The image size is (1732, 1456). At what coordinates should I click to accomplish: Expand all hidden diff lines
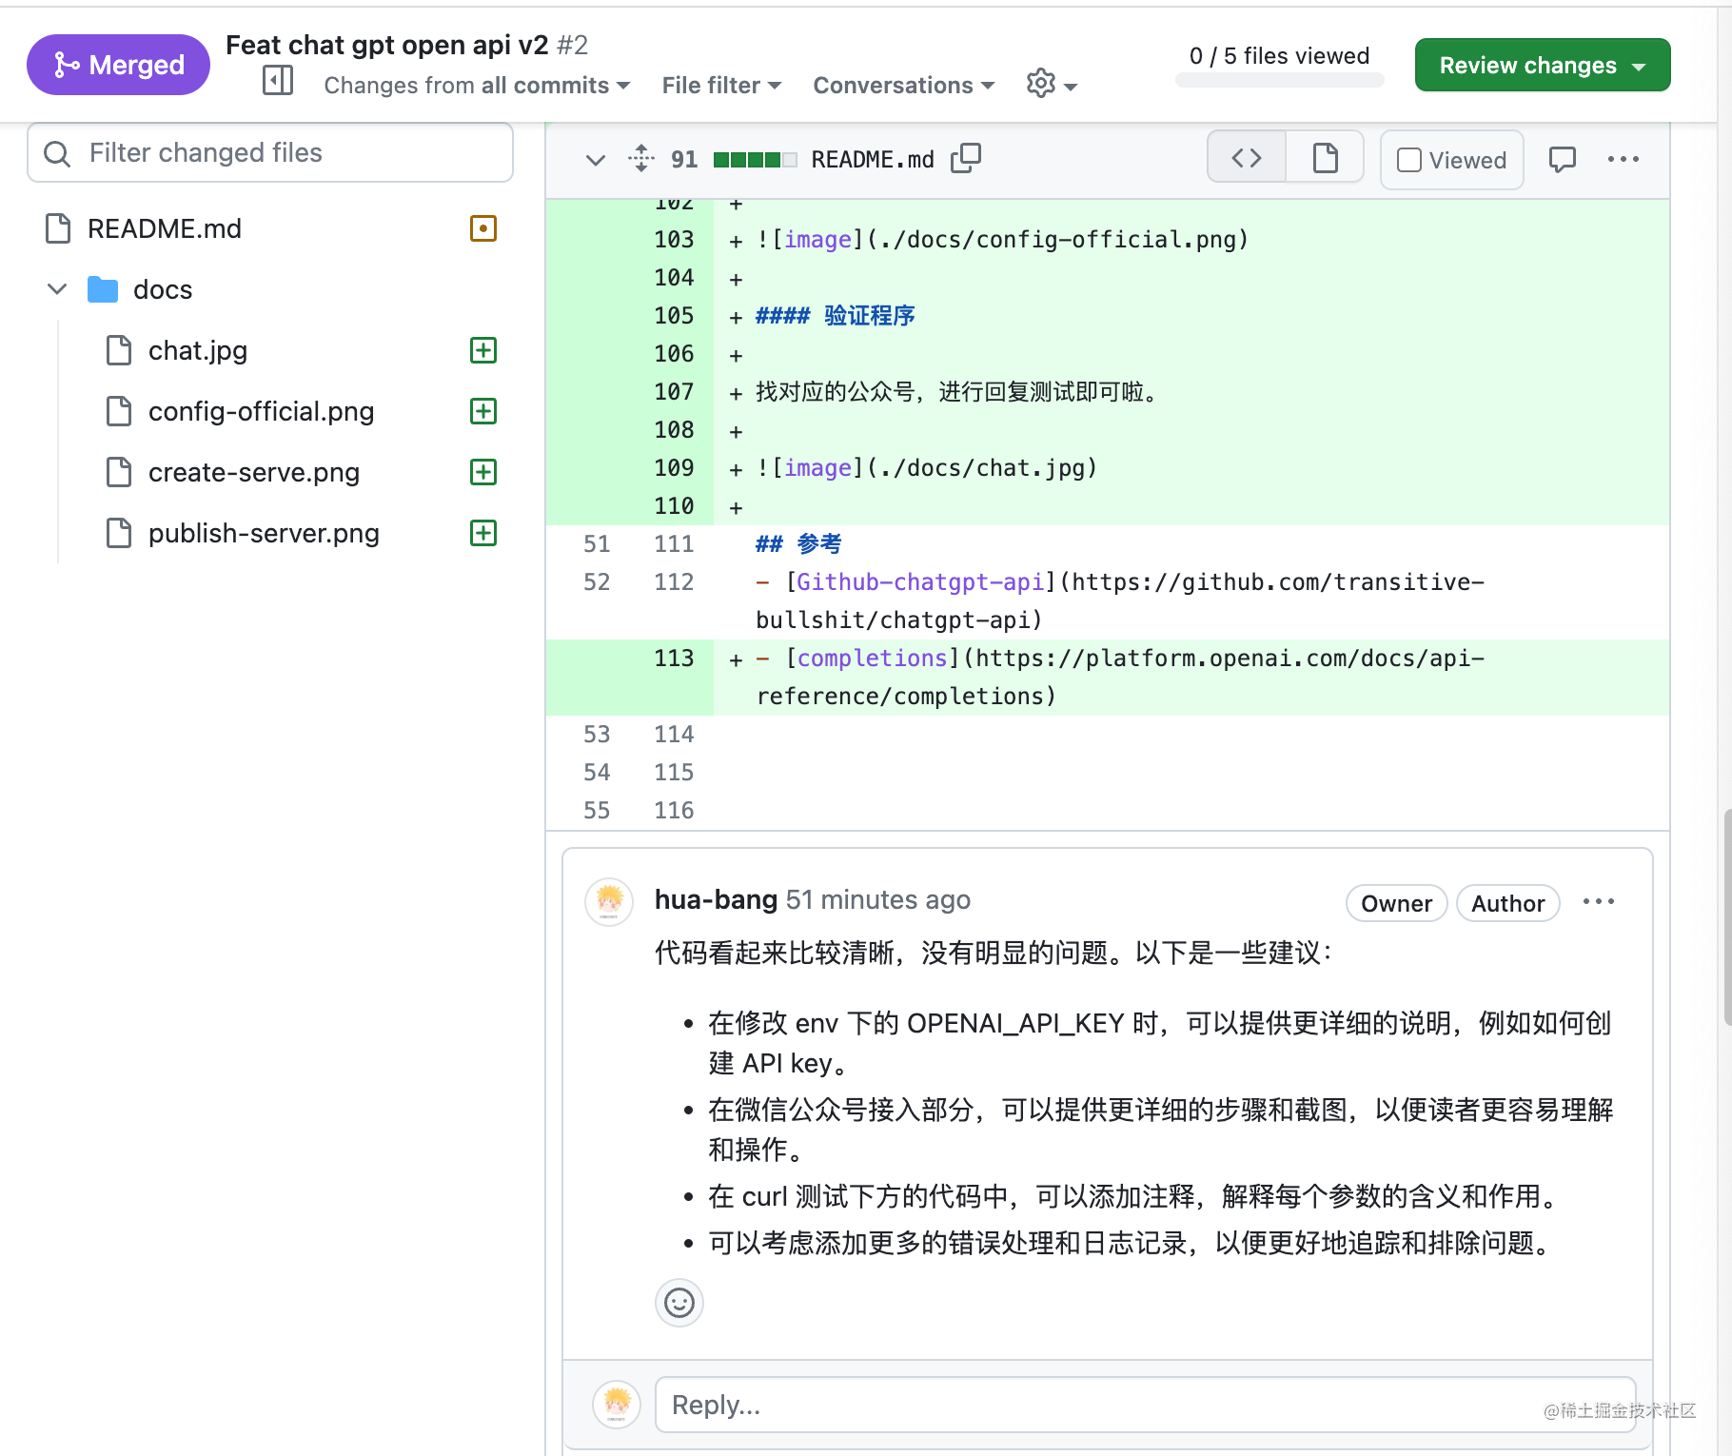[642, 158]
